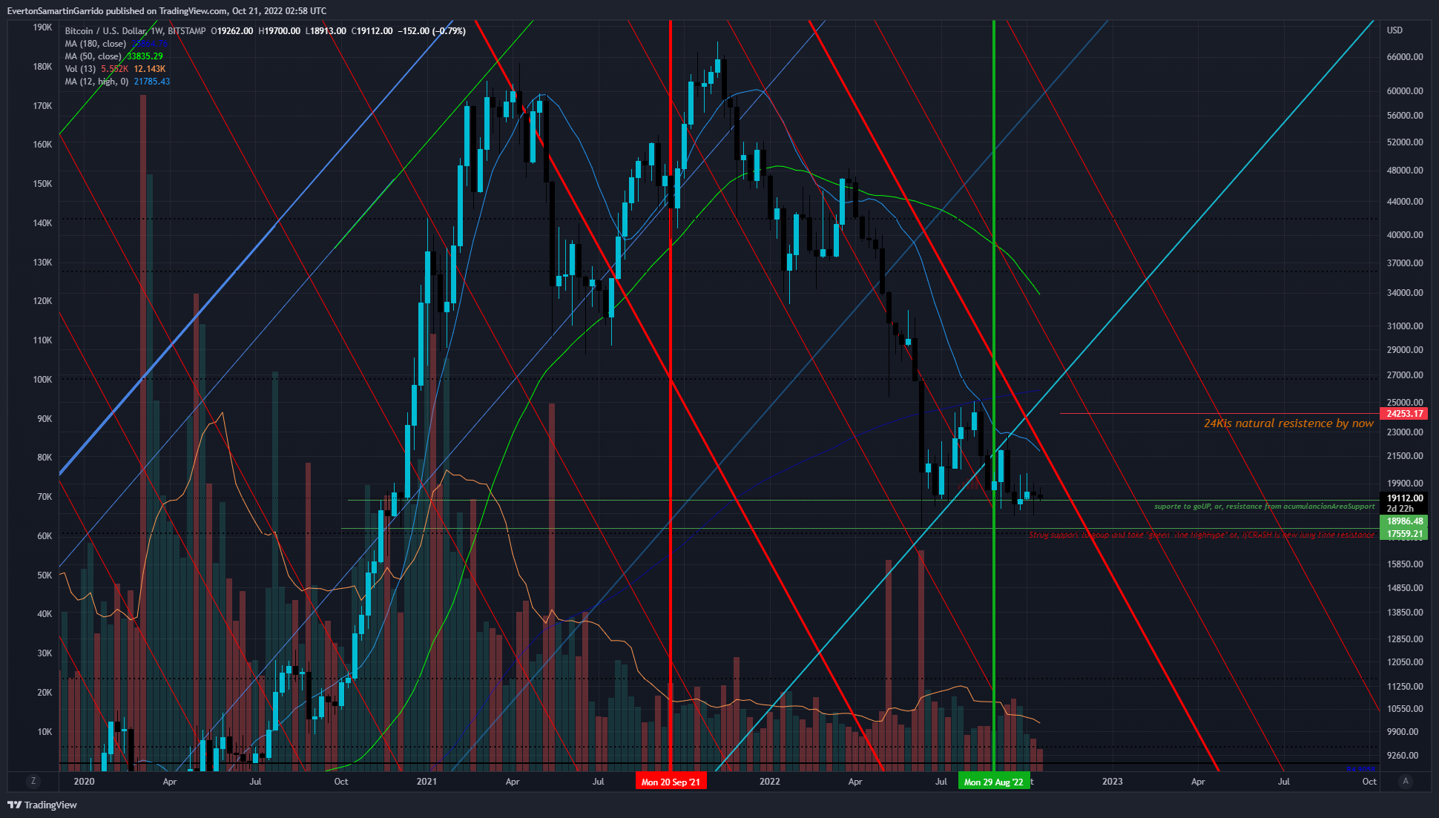Screen dimensions: 1439x818
Task: Click the USD currency label
Action: [1394, 30]
